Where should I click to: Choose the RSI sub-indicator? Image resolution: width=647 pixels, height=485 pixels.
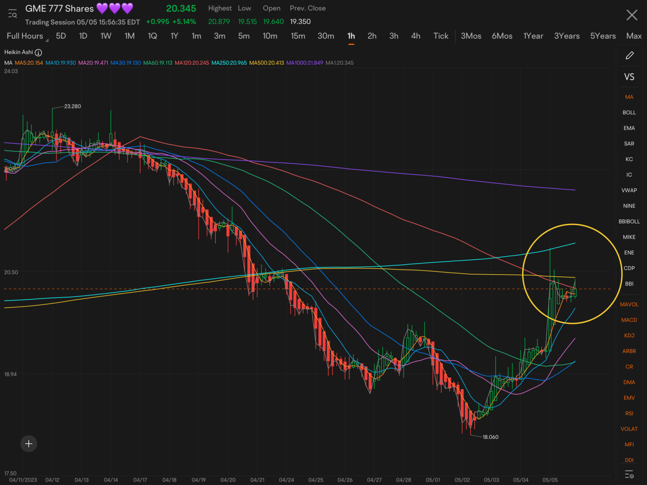pyautogui.click(x=629, y=413)
